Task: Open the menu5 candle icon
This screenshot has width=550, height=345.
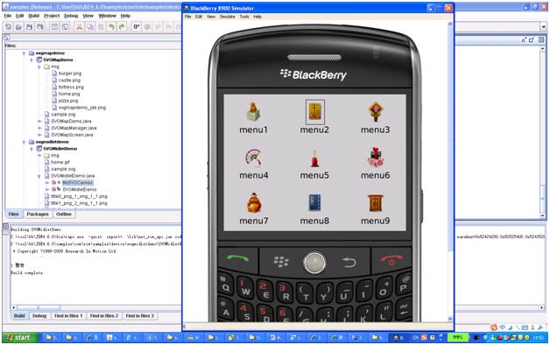Action: coord(314,158)
